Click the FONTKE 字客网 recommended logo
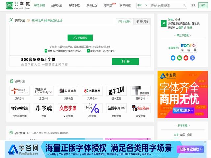The width and height of the screenshot is (211, 158). pyautogui.click(x=188, y=47)
